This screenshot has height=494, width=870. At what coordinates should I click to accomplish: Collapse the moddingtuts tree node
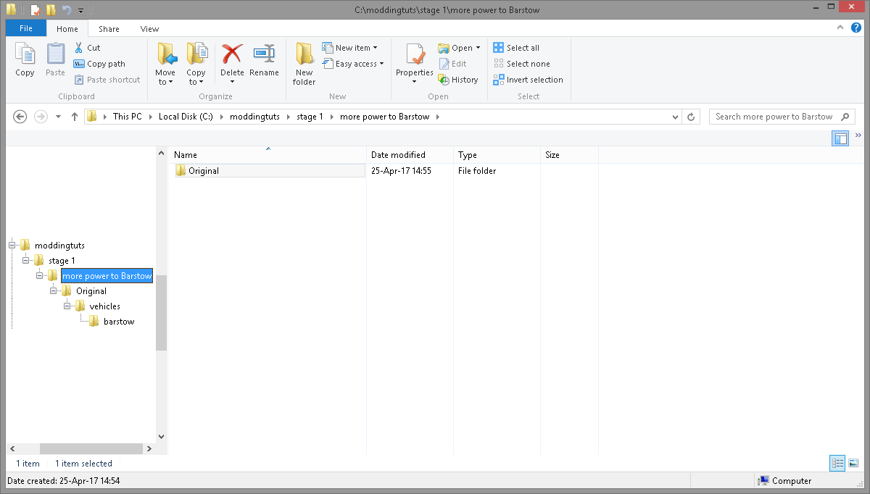pyautogui.click(x=12, y=246)
